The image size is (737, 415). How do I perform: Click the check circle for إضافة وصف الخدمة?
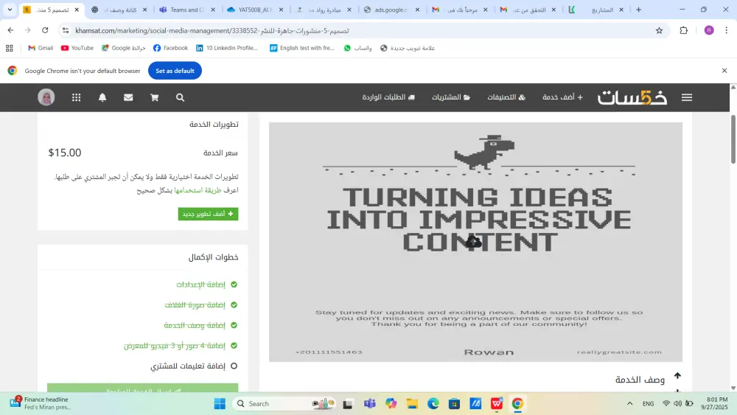[234, 325]
